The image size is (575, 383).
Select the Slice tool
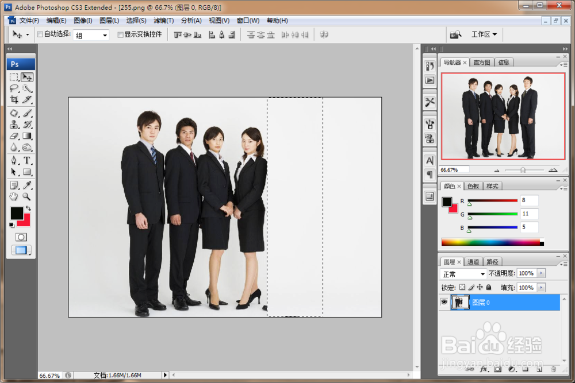point(27,99)
